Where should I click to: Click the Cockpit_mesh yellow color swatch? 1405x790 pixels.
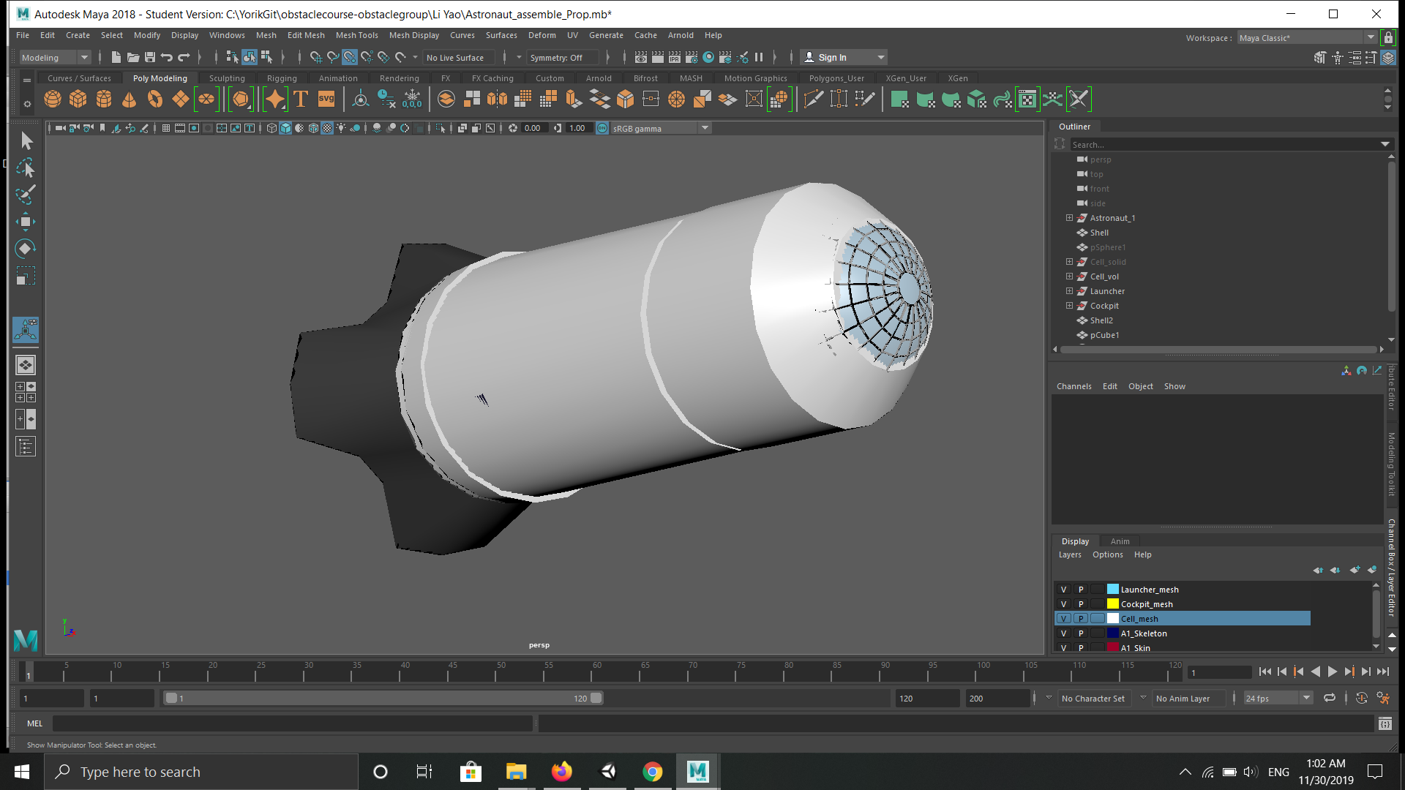(x=1113, y=604)
